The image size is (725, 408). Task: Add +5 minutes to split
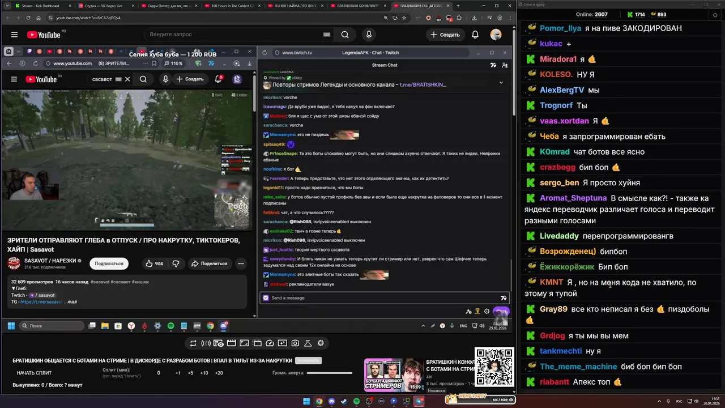[x=190, y=373]
